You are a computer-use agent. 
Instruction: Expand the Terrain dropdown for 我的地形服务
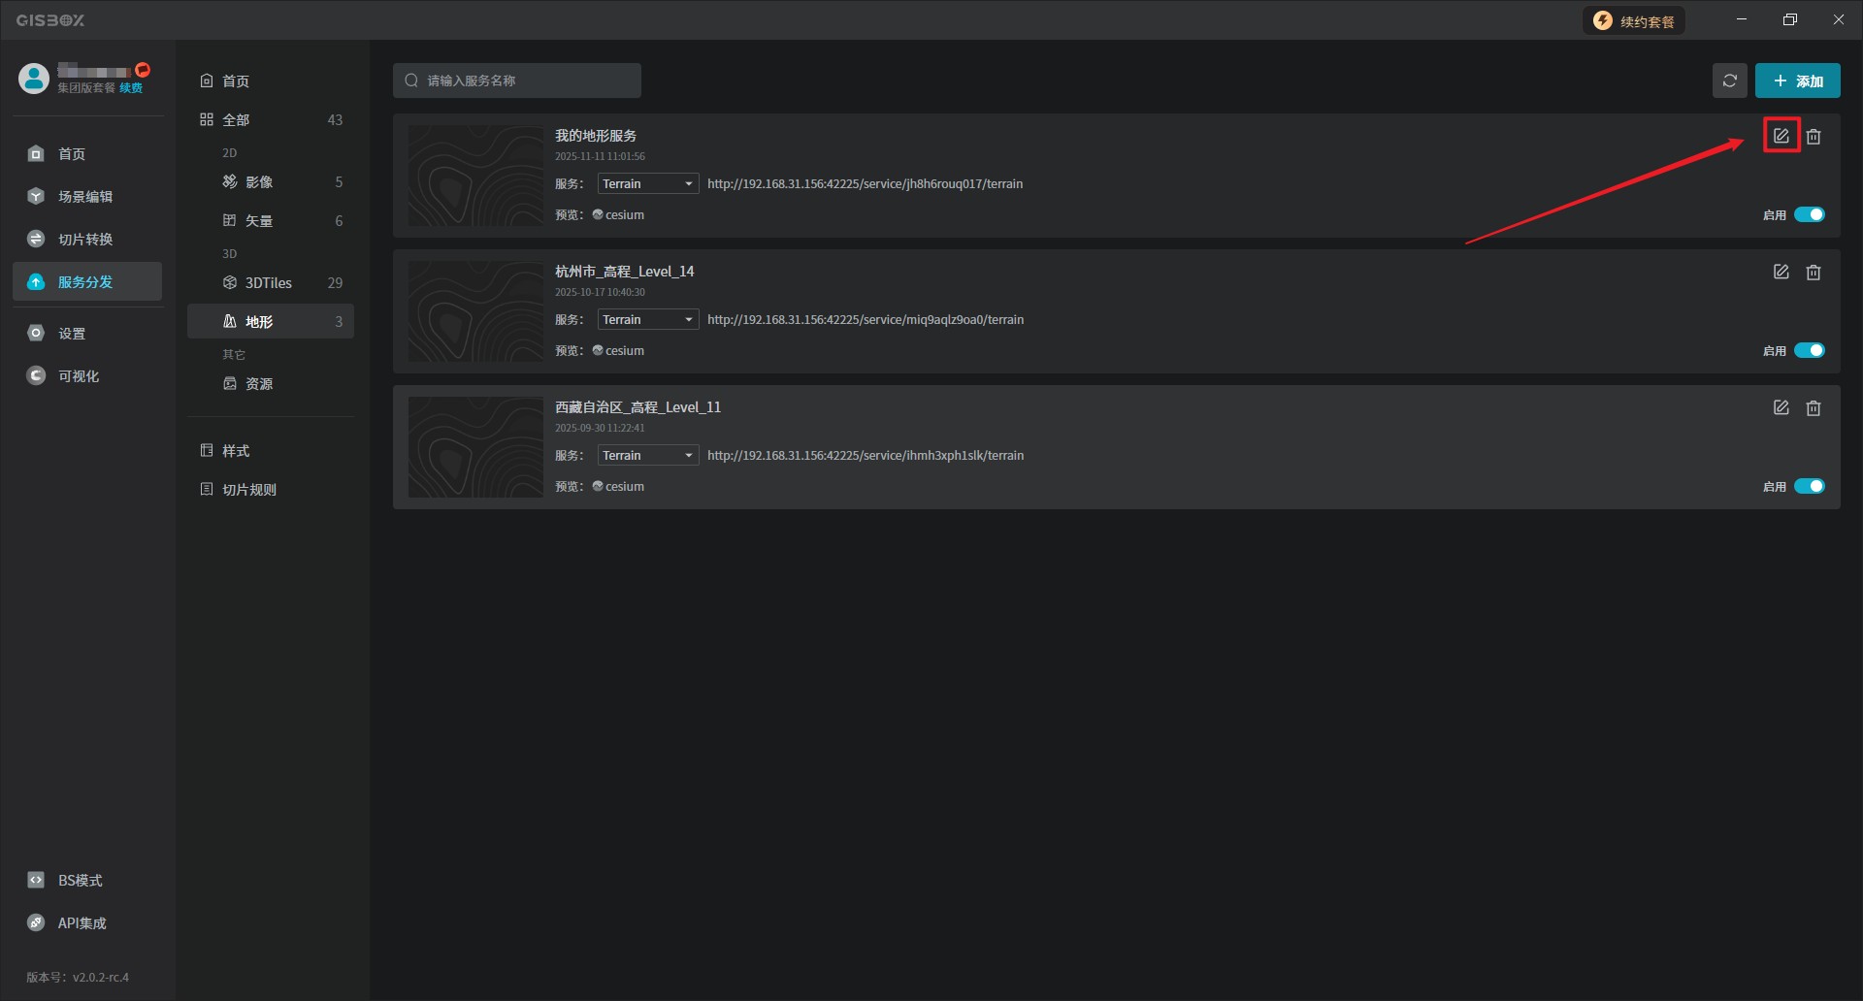[647, 184]
